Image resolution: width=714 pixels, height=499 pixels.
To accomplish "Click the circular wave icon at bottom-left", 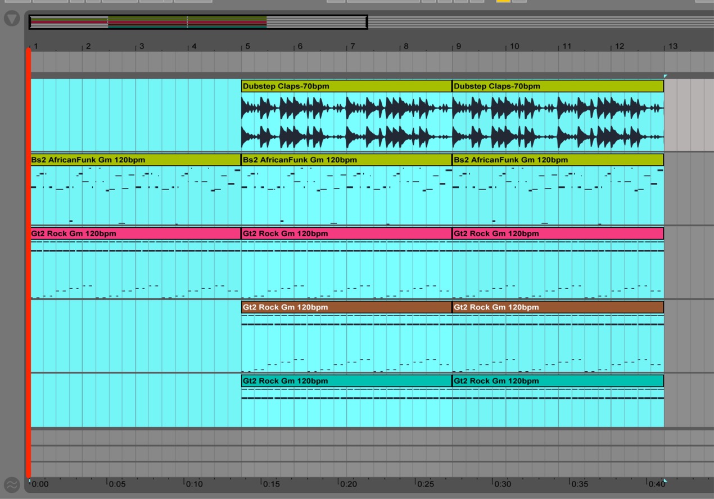I will pyautogui.click(x=11, y=484).
